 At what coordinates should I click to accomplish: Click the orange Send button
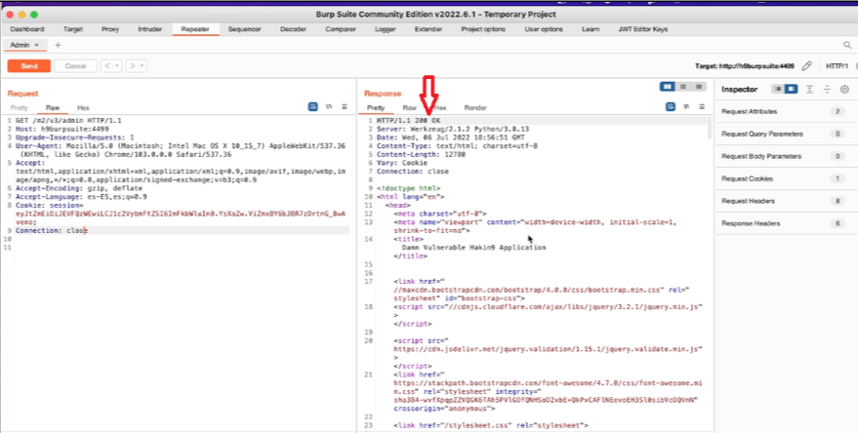(29, 66)
